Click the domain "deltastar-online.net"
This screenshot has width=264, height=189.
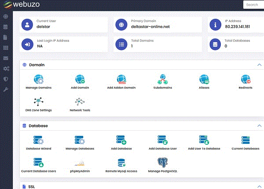click(x=150, y=27)
